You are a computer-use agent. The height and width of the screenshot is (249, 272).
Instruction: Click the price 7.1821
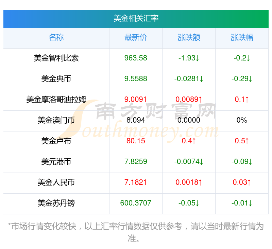[136, 182]
